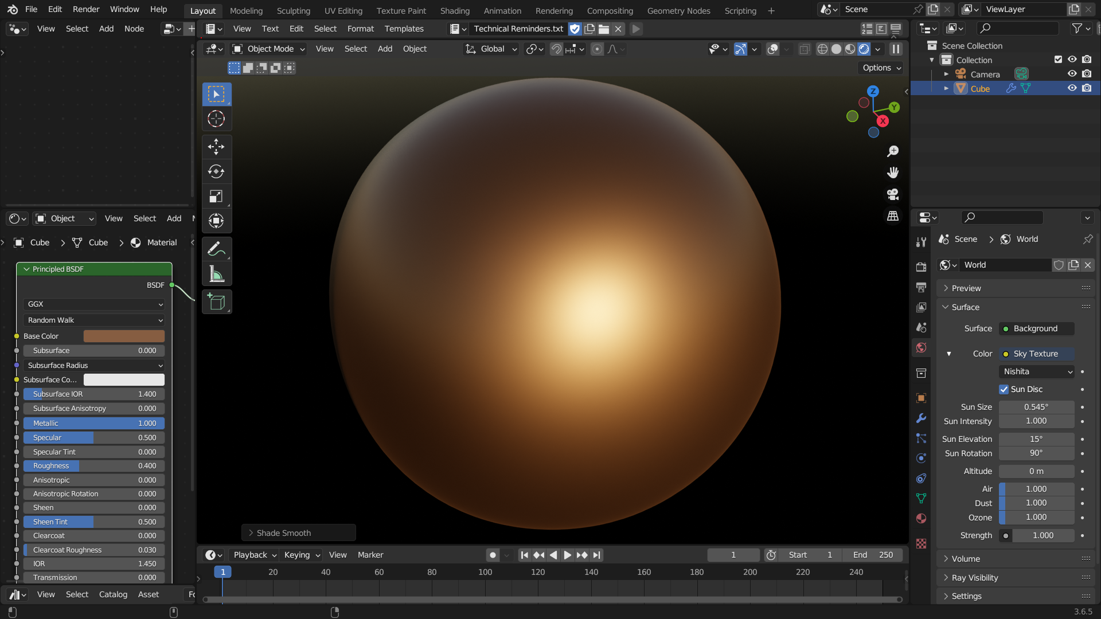The height and width of the screenshot is (619, 1101).
Task: Click the Roughness slider
Action: point(94,466)
